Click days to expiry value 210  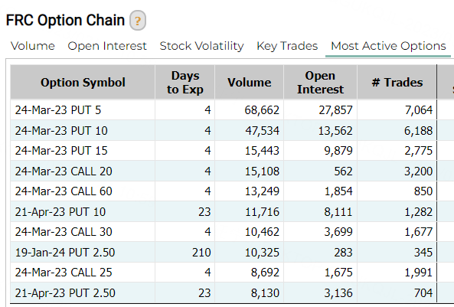201,253
